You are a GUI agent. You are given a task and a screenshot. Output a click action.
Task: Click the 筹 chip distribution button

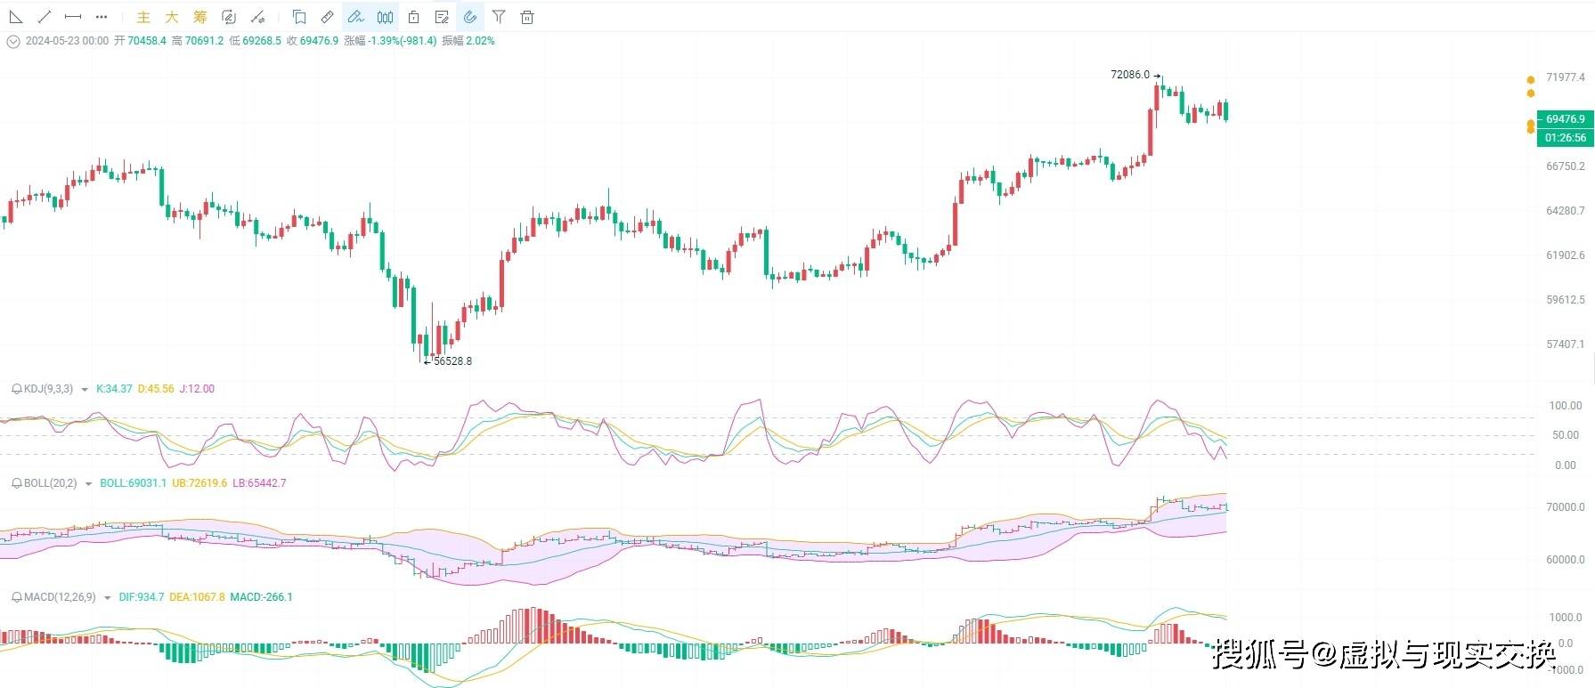200,17
